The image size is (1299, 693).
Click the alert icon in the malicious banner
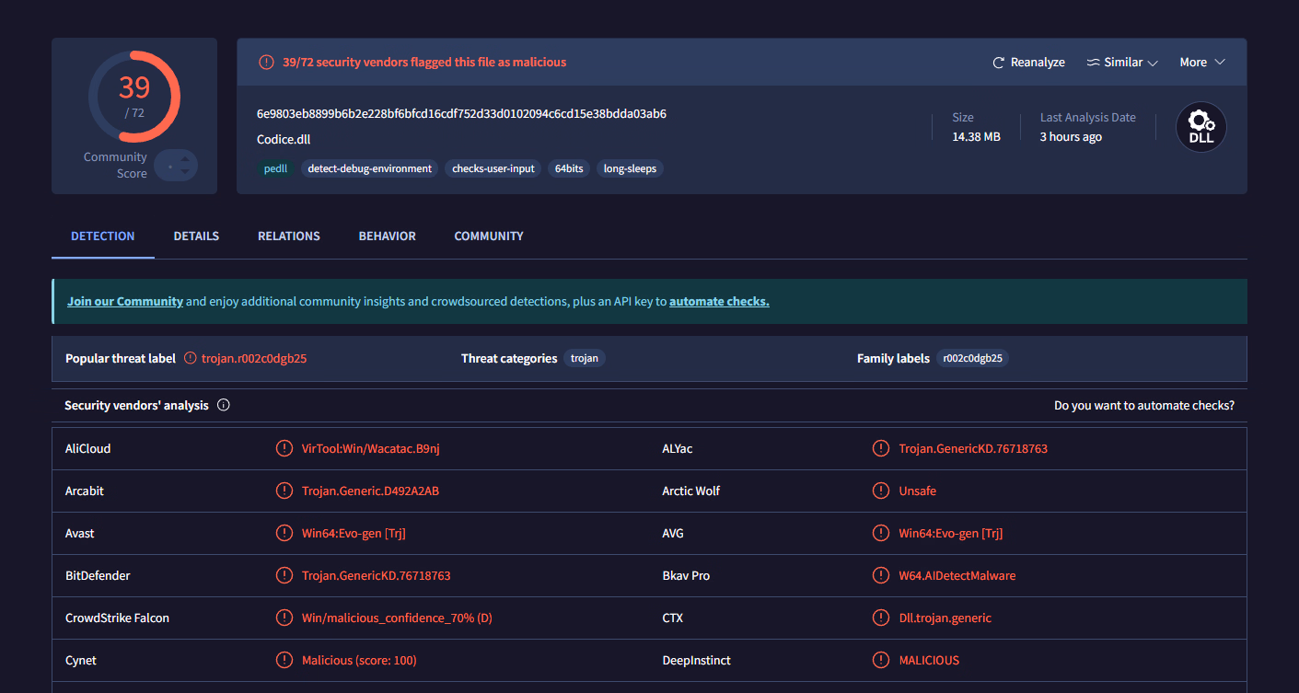(266, 63)
